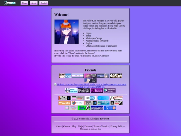
Task: Click the purple 'Web site' badge
Action: (x=109, y=90)
